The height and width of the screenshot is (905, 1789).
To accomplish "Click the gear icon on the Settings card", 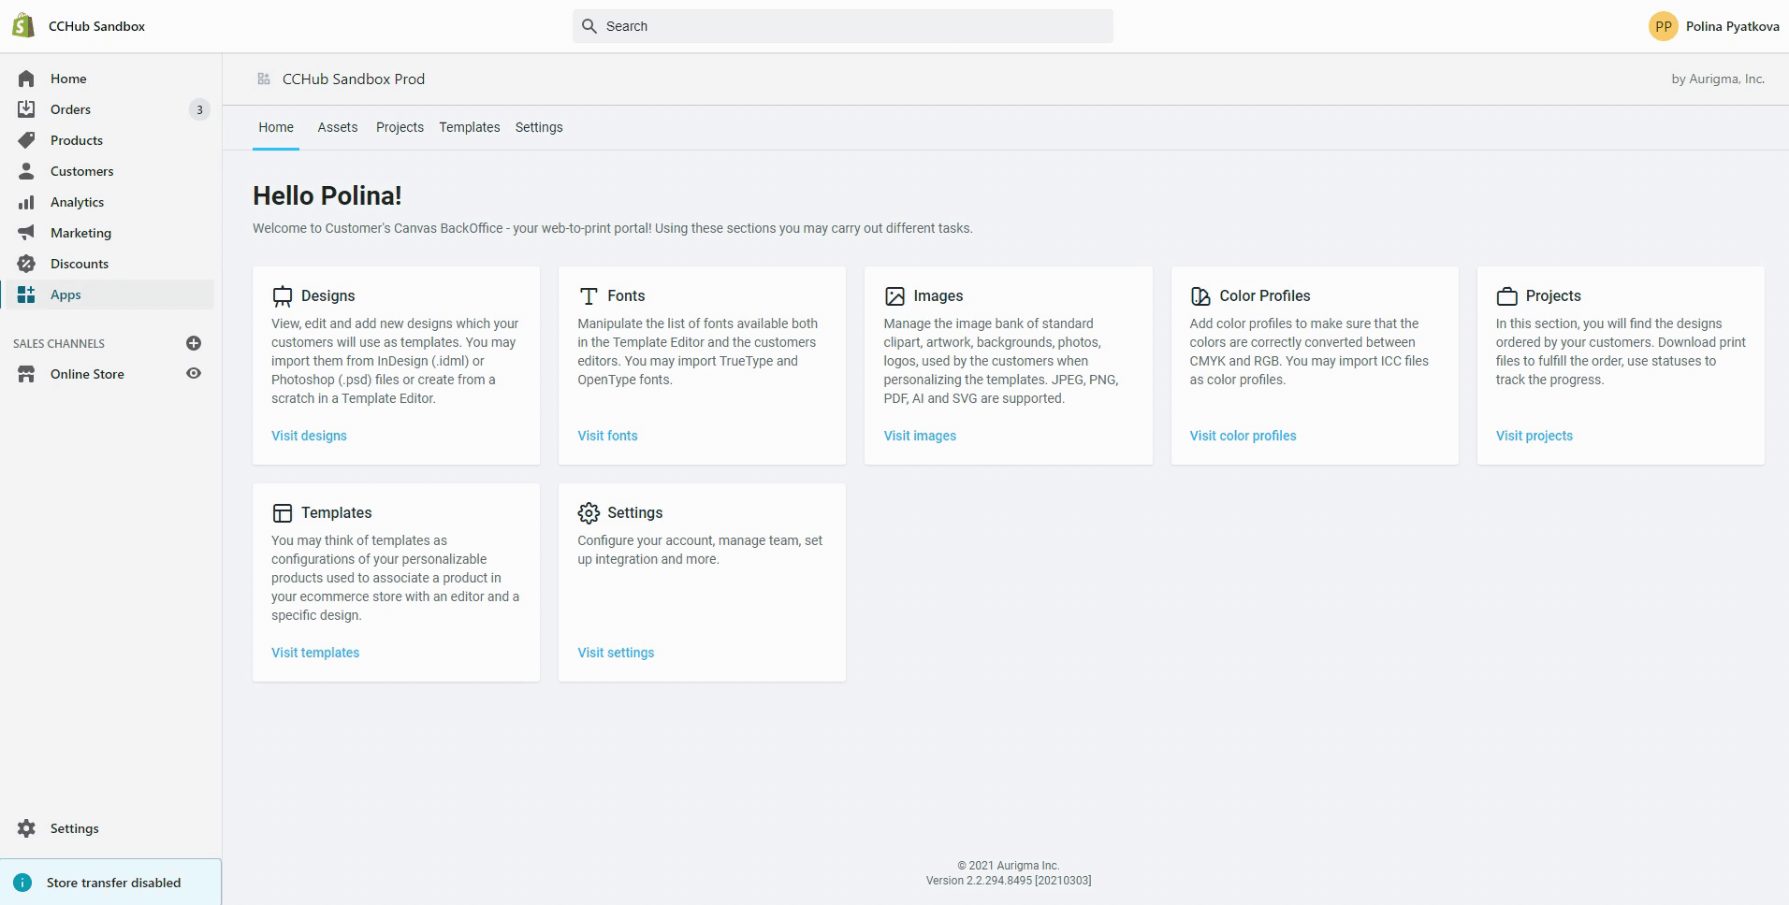I will (x=589, y=512).
